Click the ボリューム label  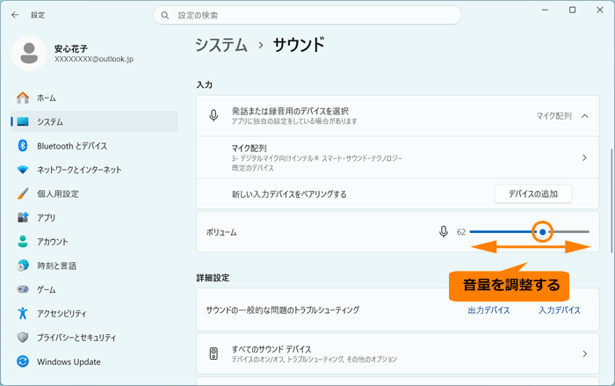pos(221,232)
